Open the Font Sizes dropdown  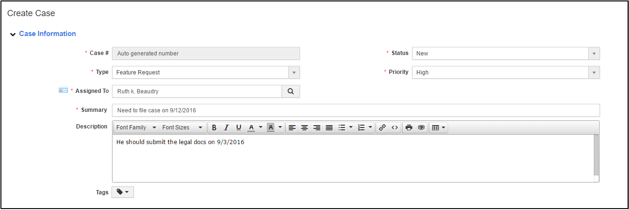[x=182, y=128]
